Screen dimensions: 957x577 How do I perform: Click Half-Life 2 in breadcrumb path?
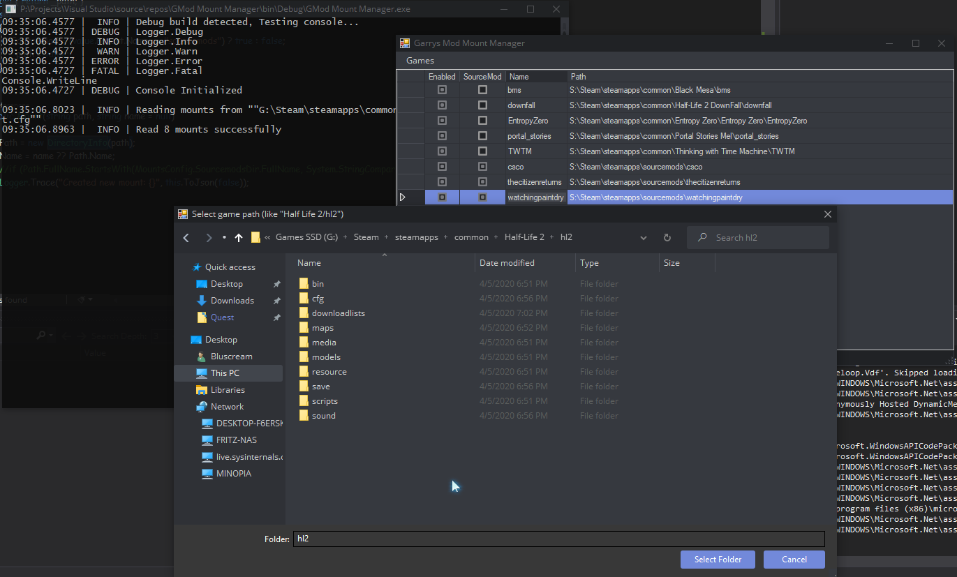click(x=524, y=237)
